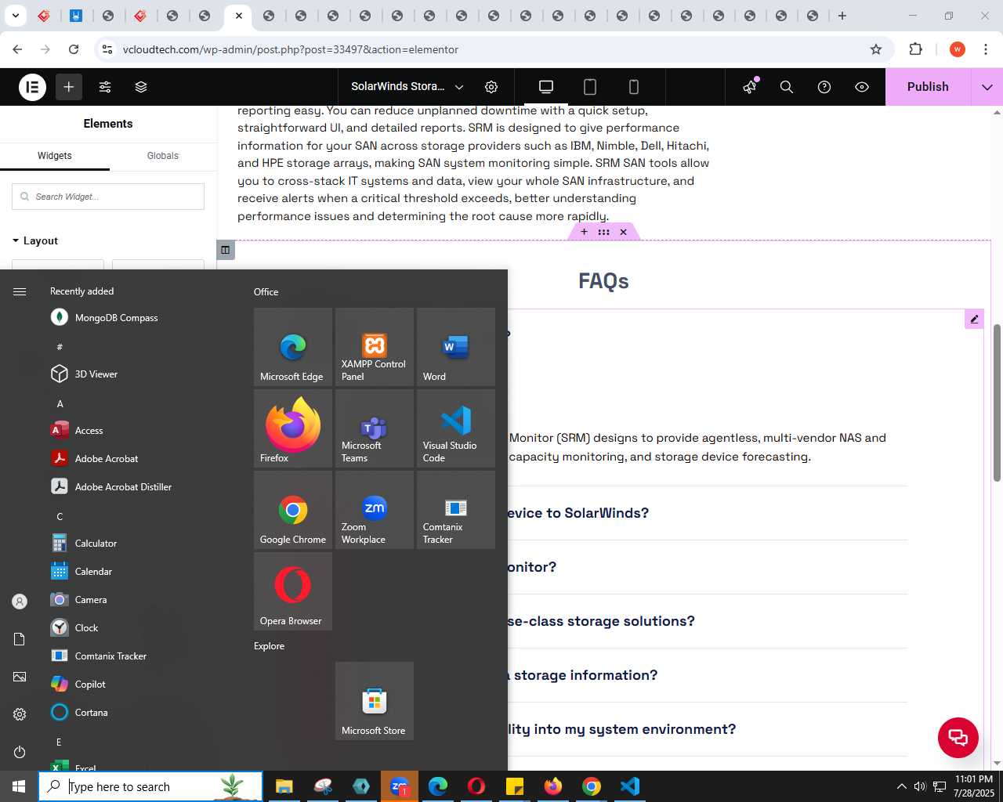Collapse the Layout section

click(x=35, y=240)
